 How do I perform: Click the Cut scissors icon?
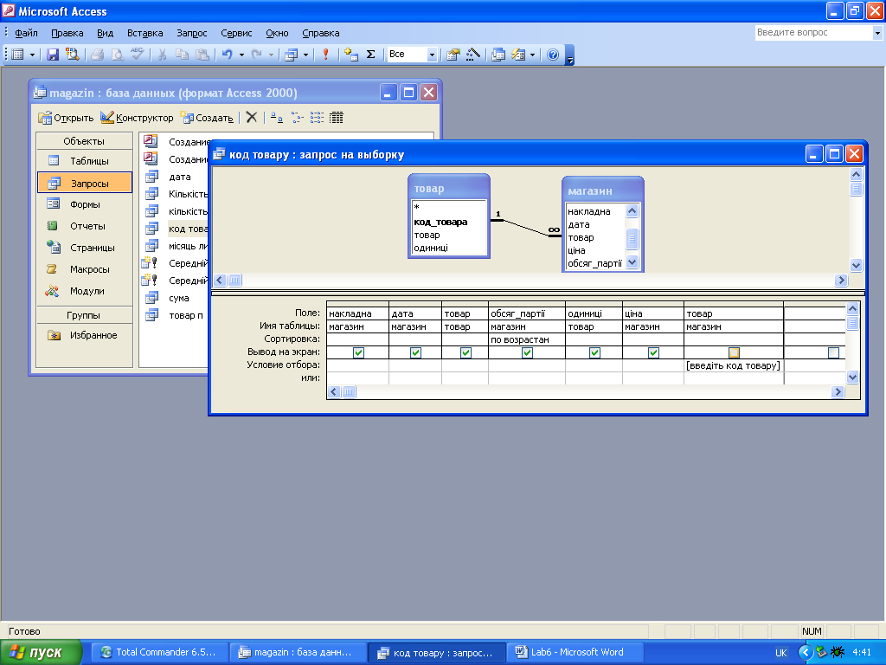pyautogui.click(x=162, y=55)
